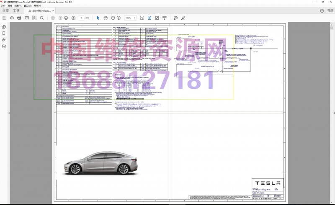The height and width of the screenshot is (205, 335).
Task: Click the vertical scrollbar thumb
Action: click(x=332, y=28)
